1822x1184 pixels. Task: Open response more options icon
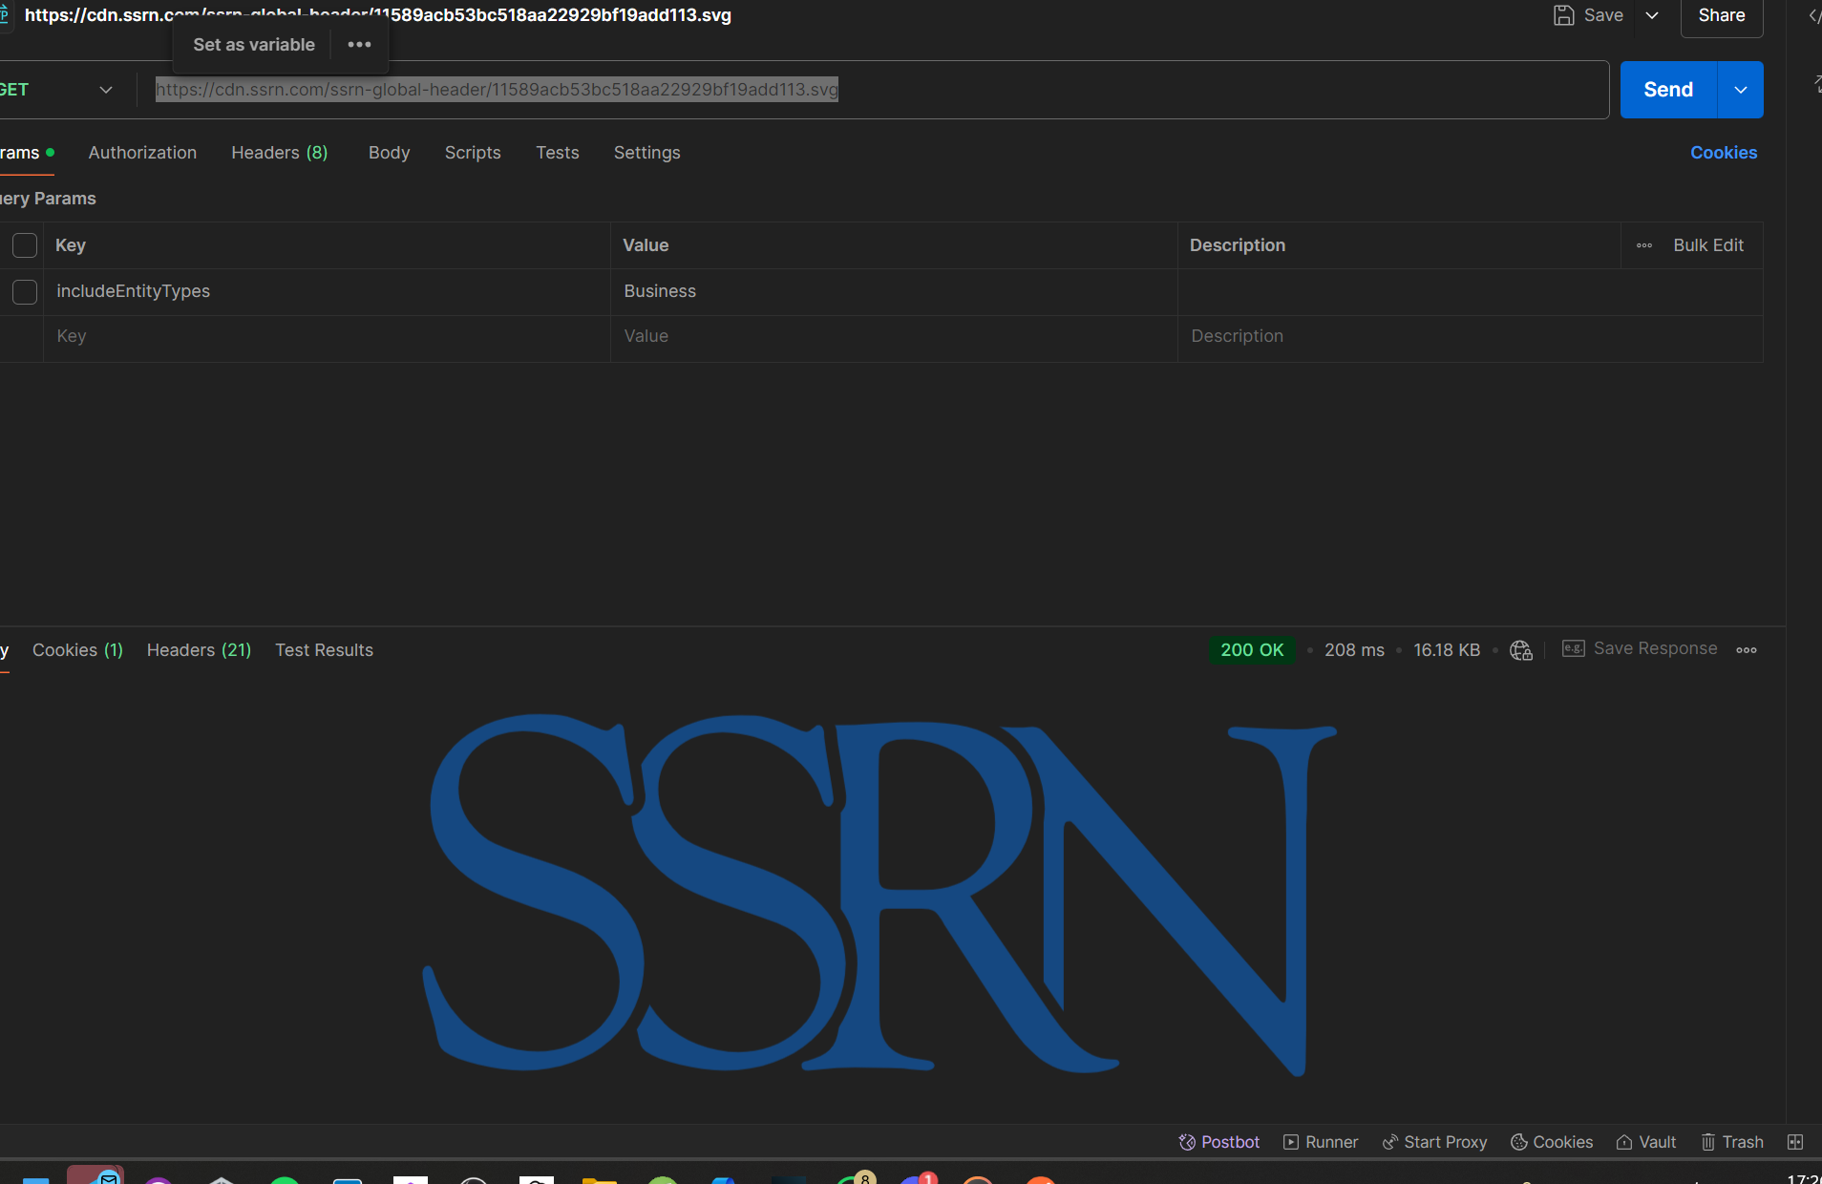tap(1746, 650)
